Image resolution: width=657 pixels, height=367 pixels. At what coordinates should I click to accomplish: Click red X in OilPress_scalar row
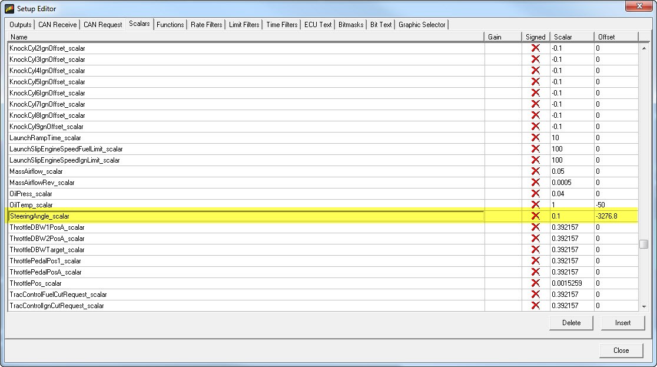click(x=535, y=193)
